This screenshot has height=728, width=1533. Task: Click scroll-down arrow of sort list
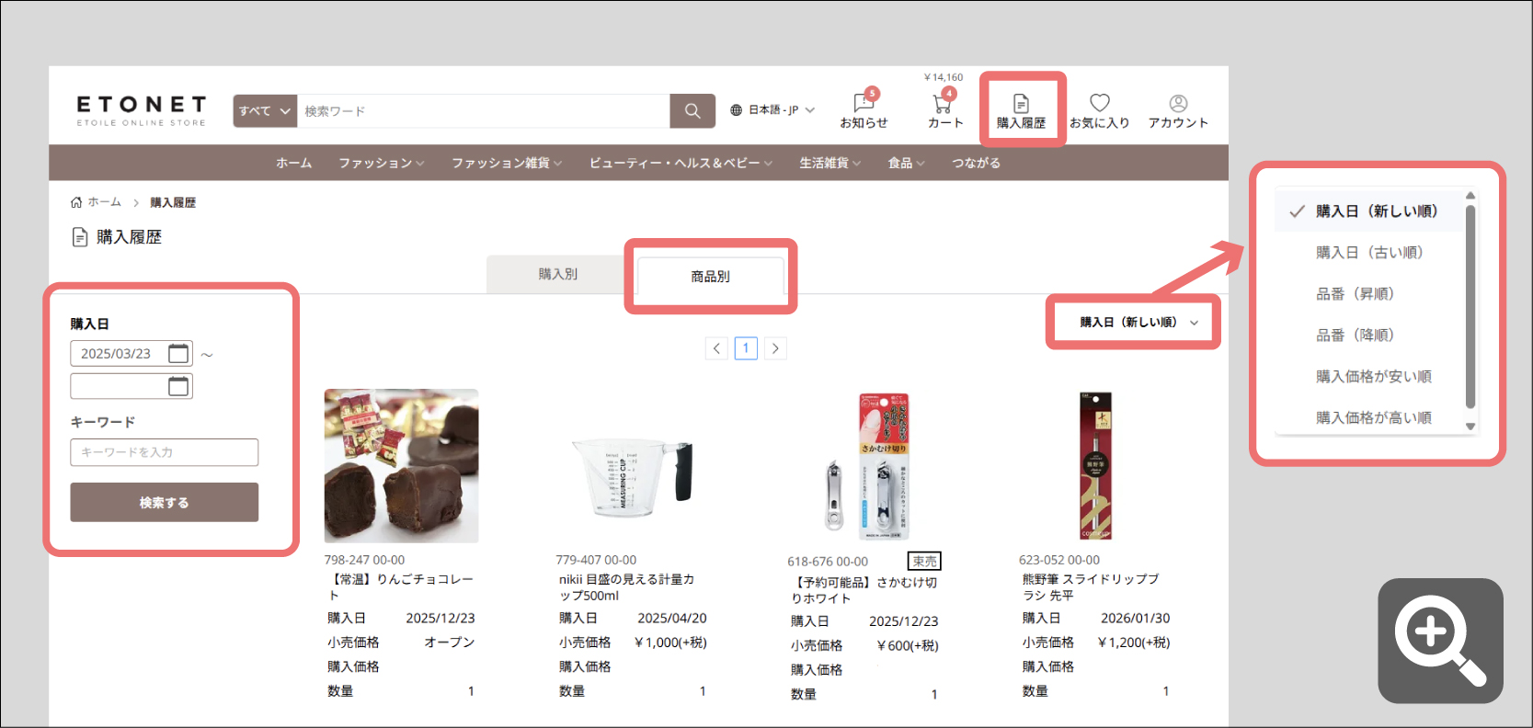pyautogui.click(x=1470, y=427)
